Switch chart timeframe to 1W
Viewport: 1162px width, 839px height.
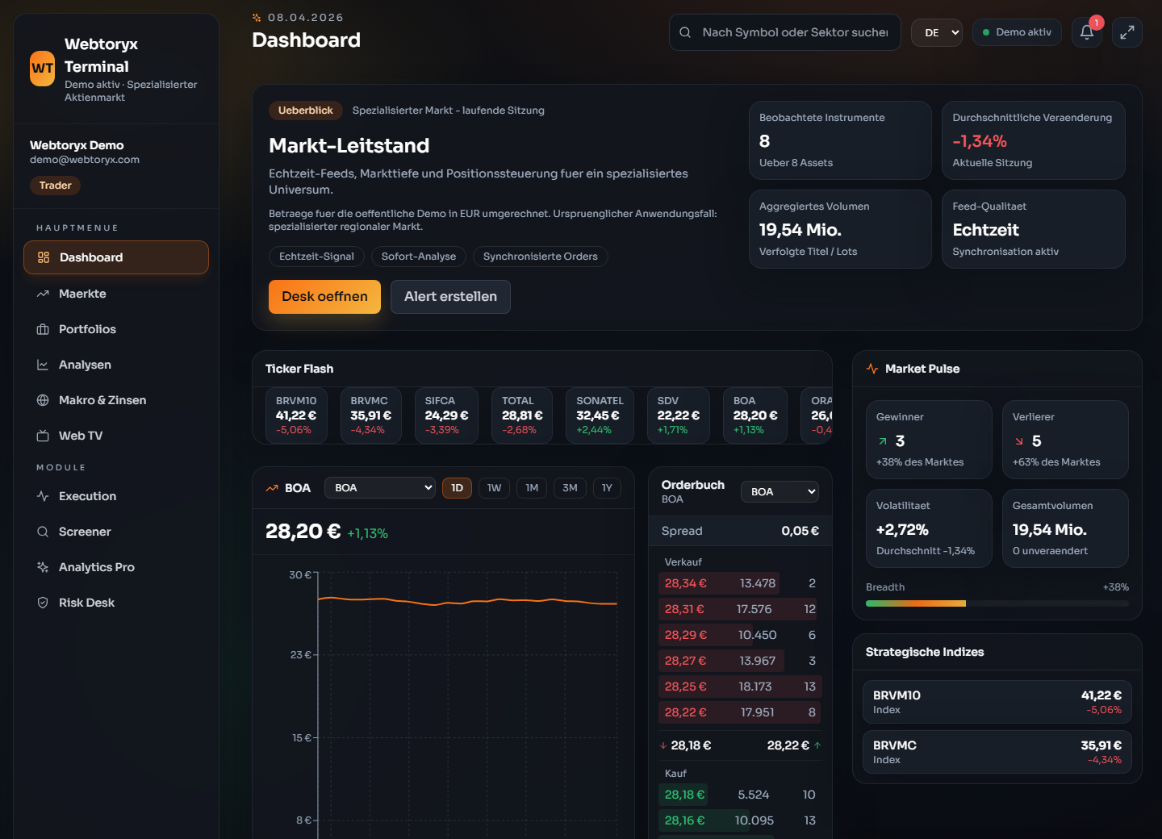tap(494, 488)
